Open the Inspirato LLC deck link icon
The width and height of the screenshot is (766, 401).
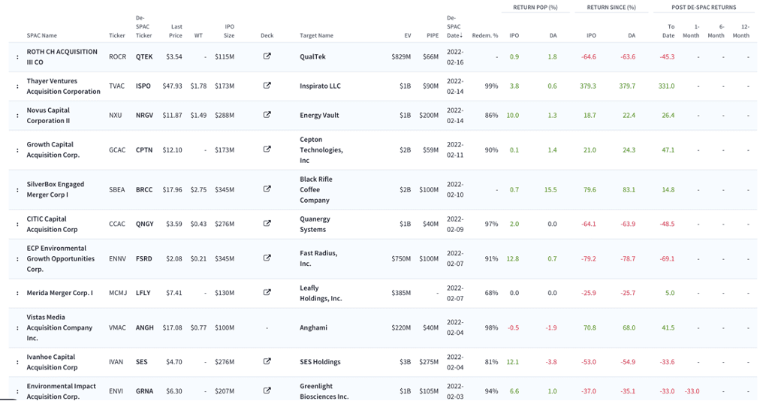click(x=267, y=86)
